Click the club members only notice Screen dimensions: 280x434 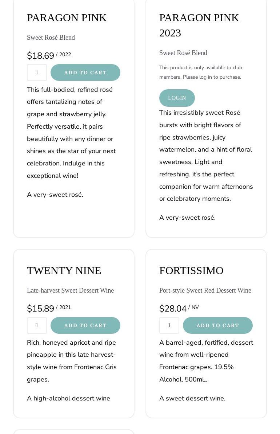point(200,72)
